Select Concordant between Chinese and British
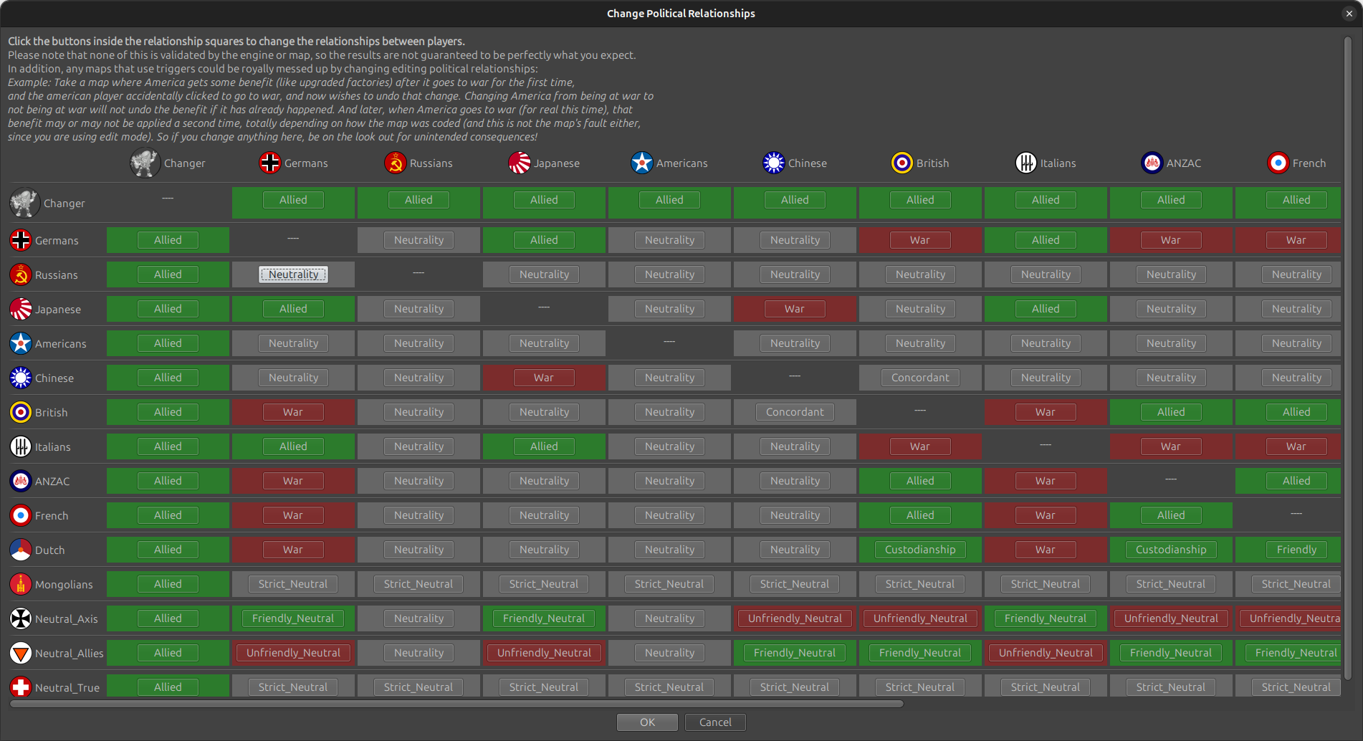The width and height of the screenshot is (1363, 741). [x=919, y=377]
